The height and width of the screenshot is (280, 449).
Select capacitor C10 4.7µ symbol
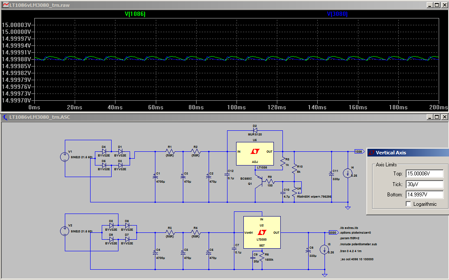(282, 193)
